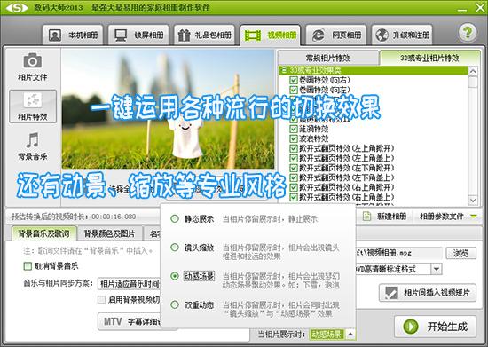Click green play icon on 开始生成
488x347 pixels.
[x=411, y=327]
